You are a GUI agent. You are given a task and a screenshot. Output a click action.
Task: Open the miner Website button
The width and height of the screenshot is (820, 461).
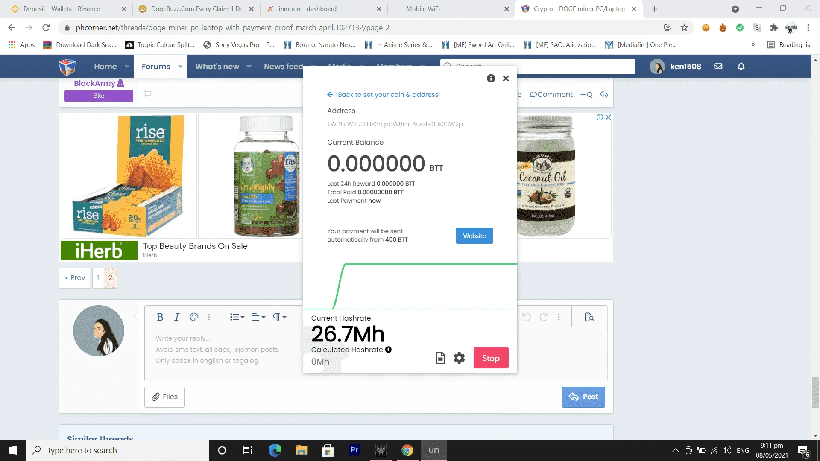(x=474, y=236)
